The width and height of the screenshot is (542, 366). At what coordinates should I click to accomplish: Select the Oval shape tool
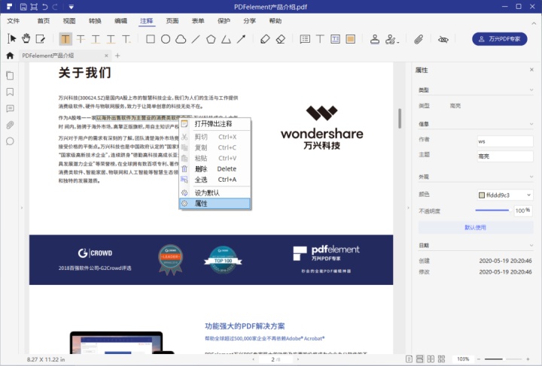(x=166, y=39)
